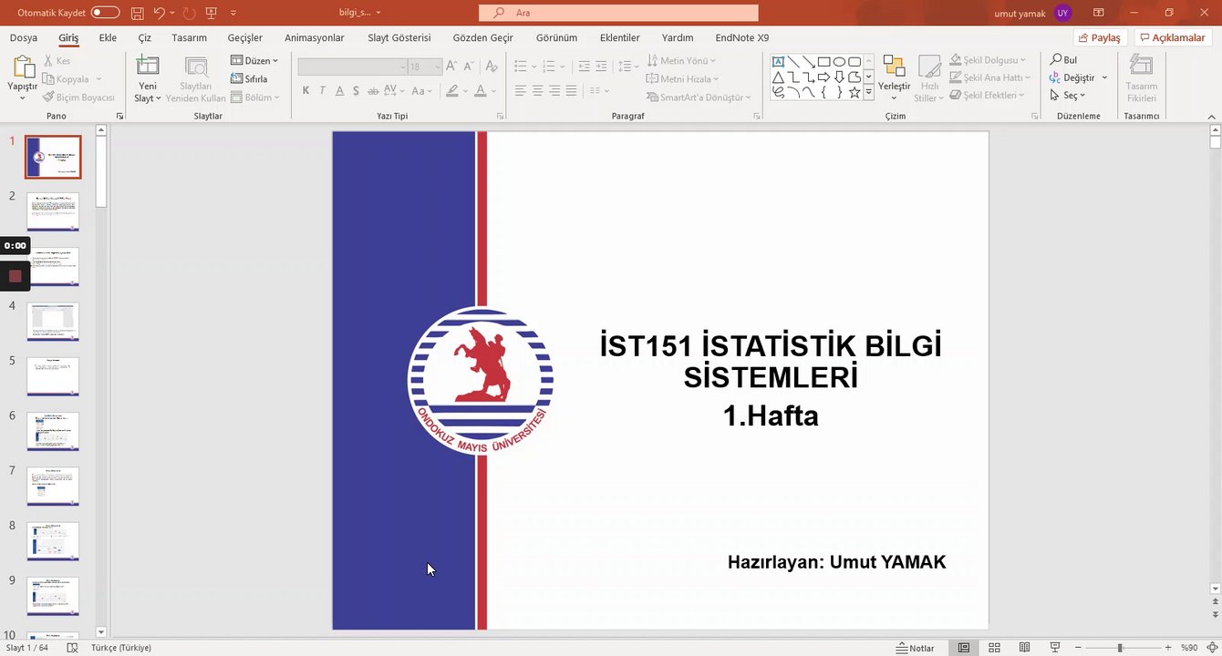This screenshot has width=1222, height=656.
Task: Click the Açıklamalar button
Action: [1173, 37]
